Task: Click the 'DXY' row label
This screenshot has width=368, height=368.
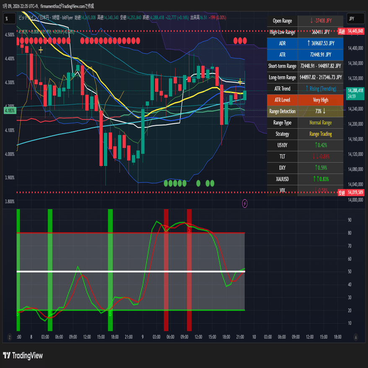Action: [282, 168]
